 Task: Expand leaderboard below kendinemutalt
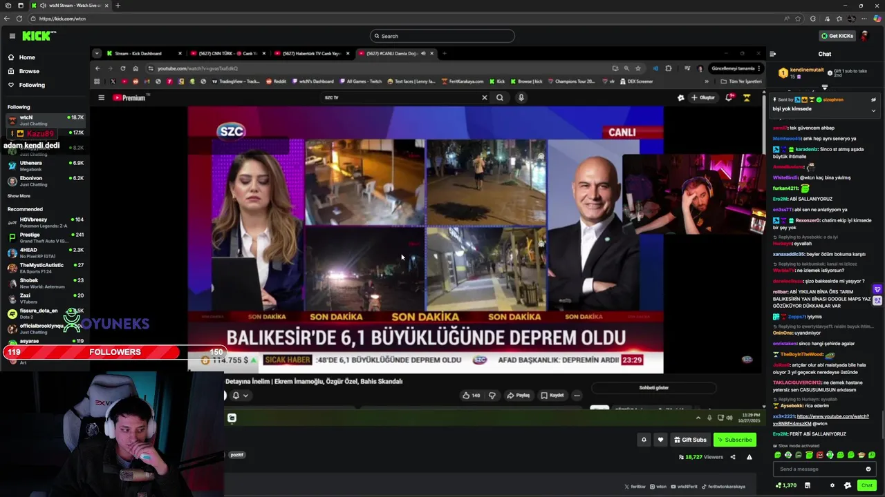[x=824, y=87]
